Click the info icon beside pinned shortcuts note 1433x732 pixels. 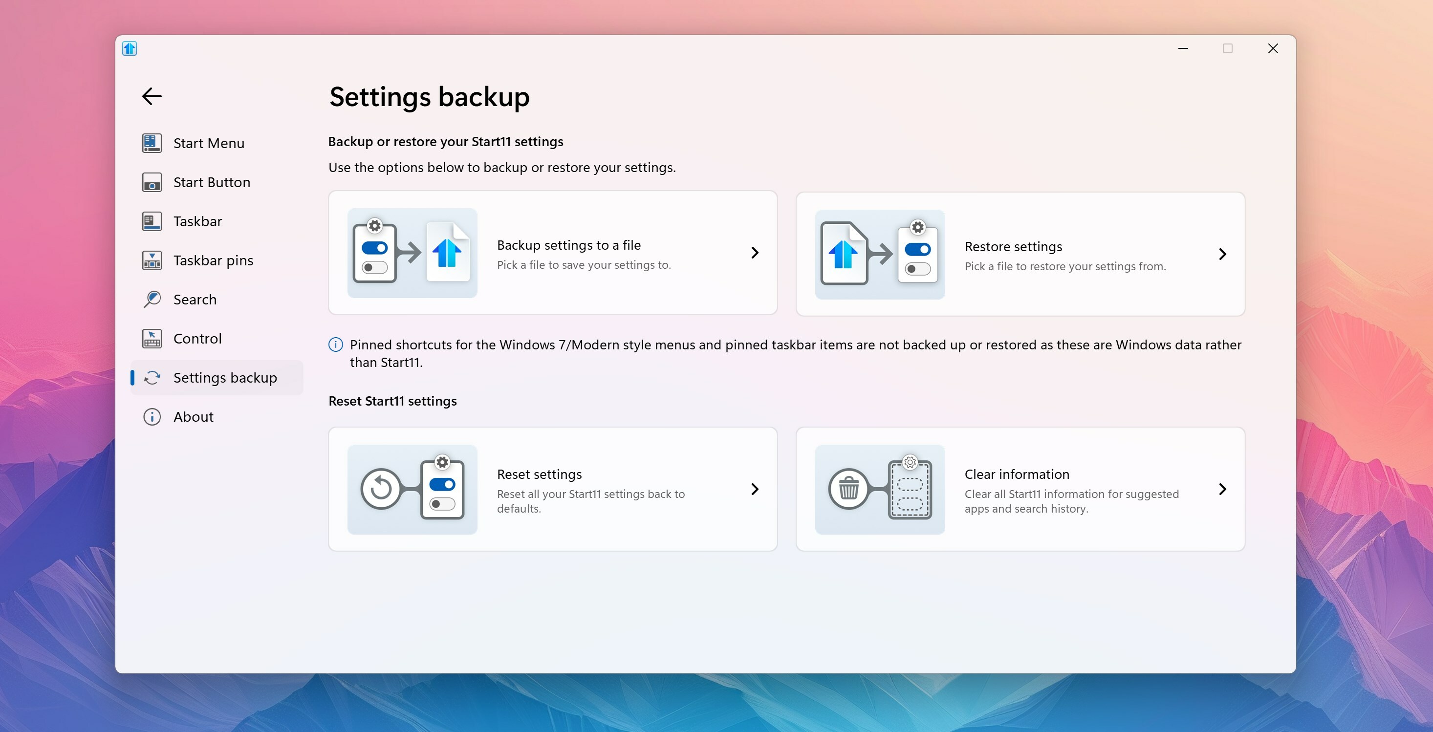[336, 345]
